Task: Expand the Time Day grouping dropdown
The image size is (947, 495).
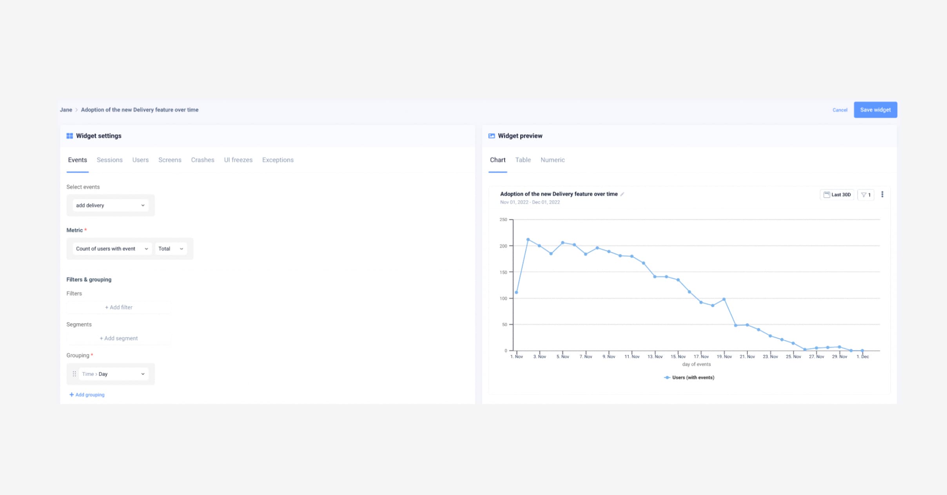Action: 113,374
